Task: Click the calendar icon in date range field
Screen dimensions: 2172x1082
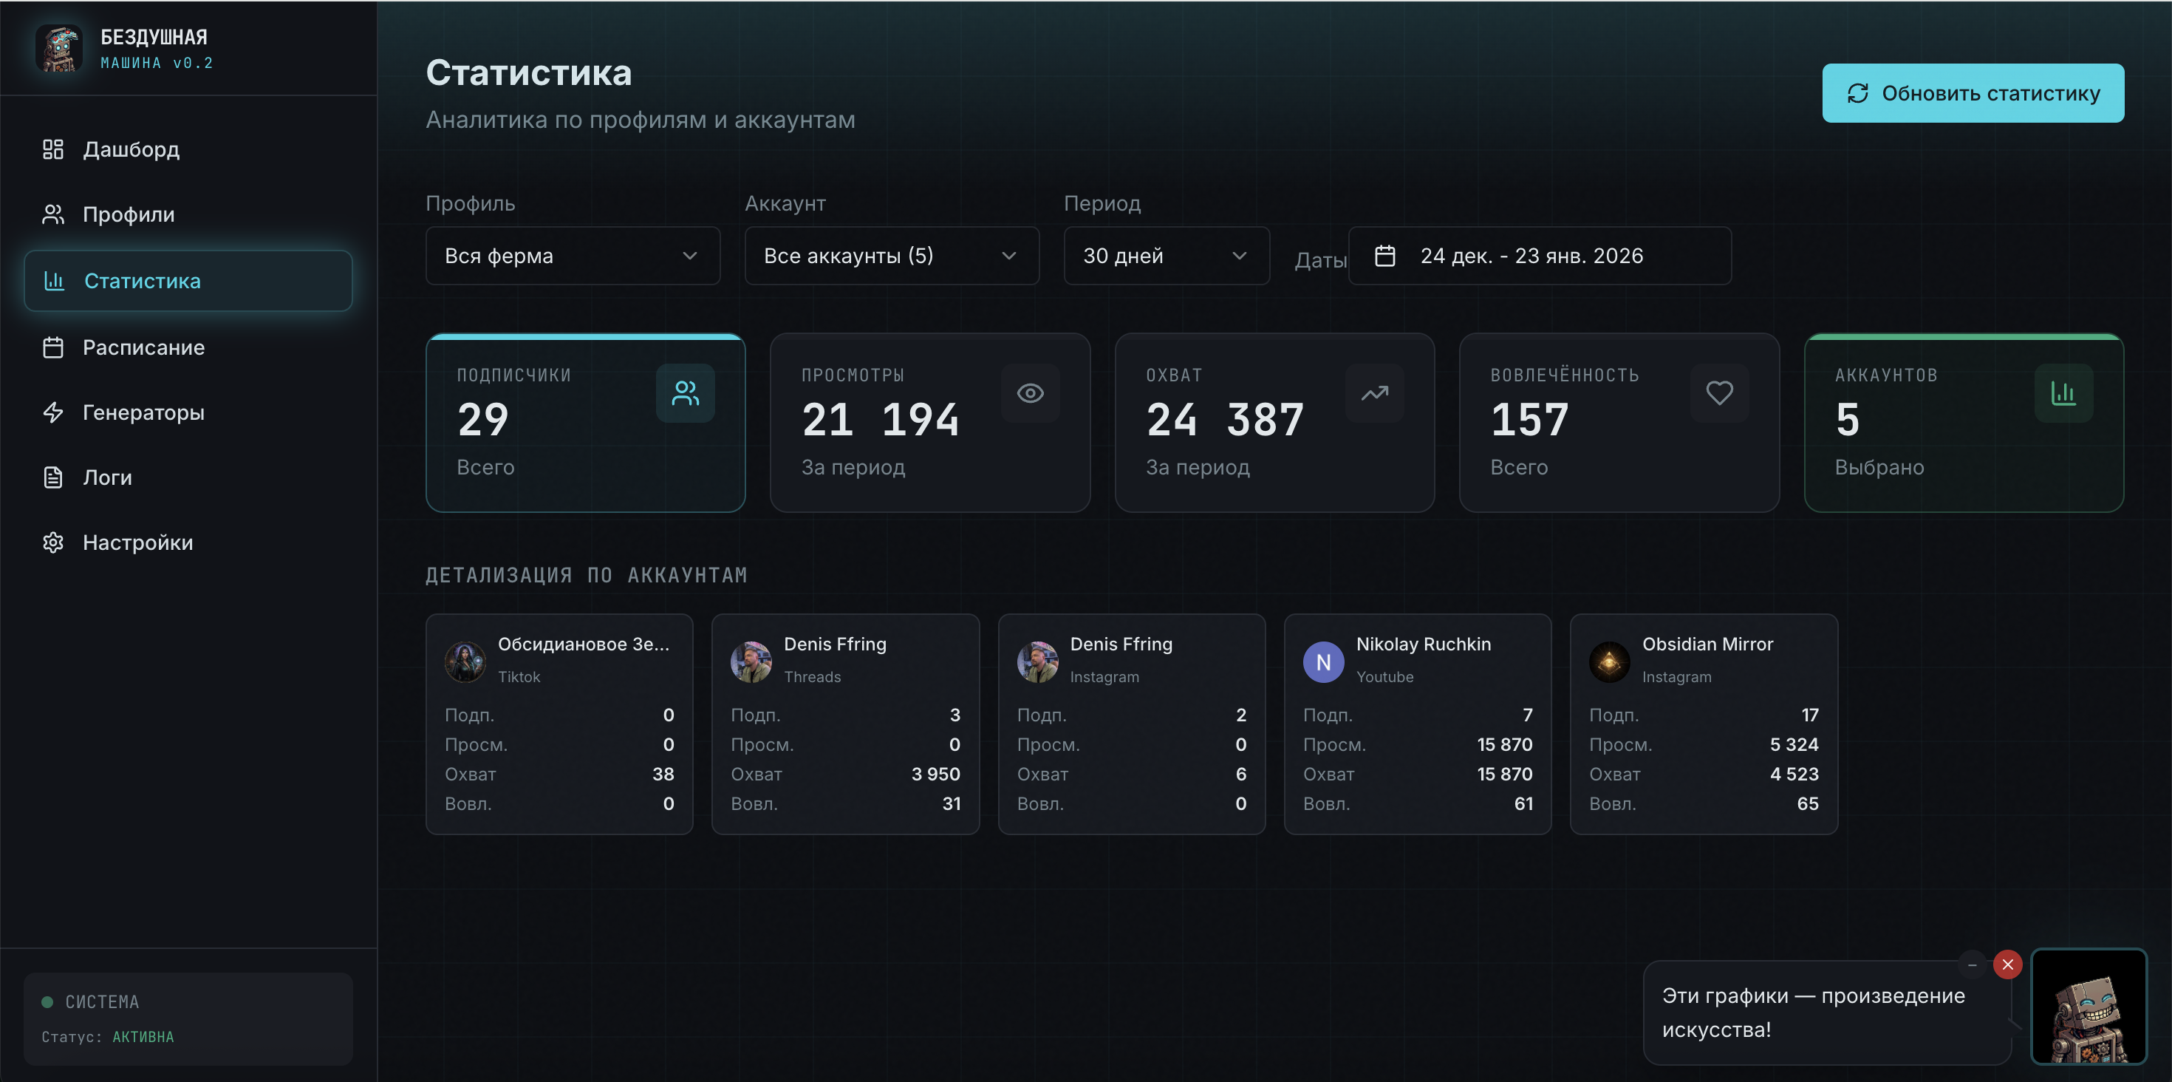Action: pos(1384,256)
